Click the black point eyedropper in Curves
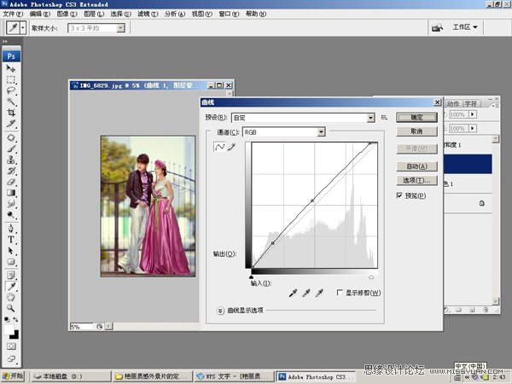Screen dimensions: 512x384 tap(293, 293)
